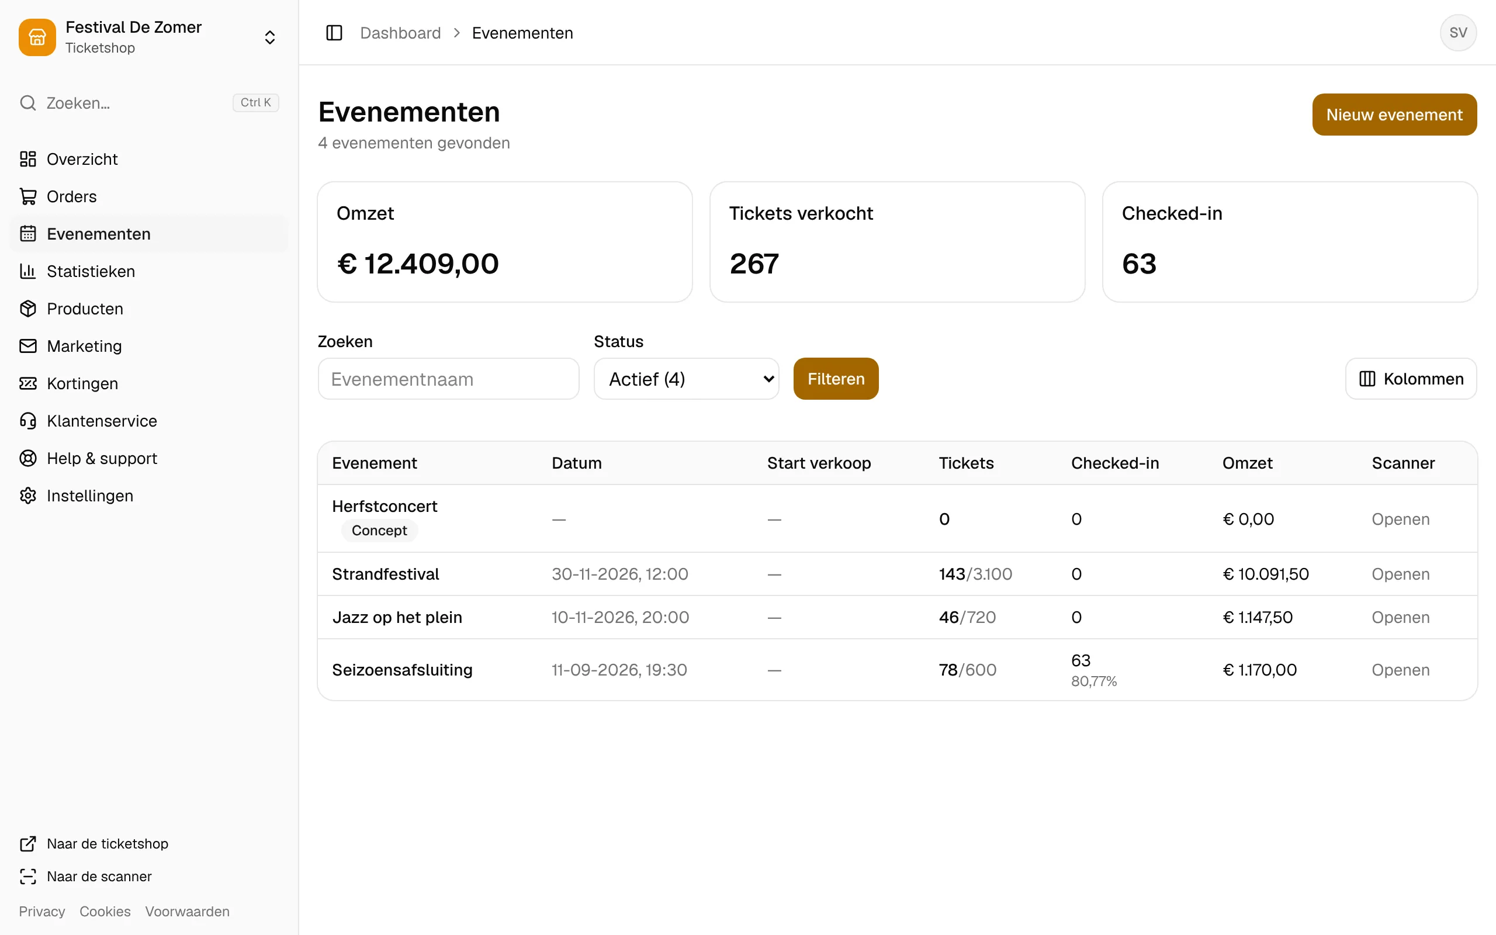Click the Help & support lifebuoy icon

click(28, 458)
